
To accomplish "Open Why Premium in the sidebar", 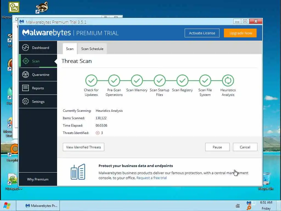I will pos(38,179).
